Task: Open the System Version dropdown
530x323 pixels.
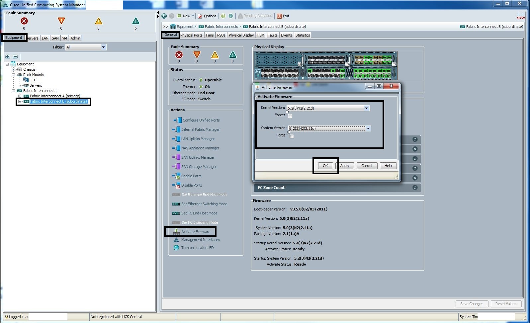Action: [x=368, y=128]
